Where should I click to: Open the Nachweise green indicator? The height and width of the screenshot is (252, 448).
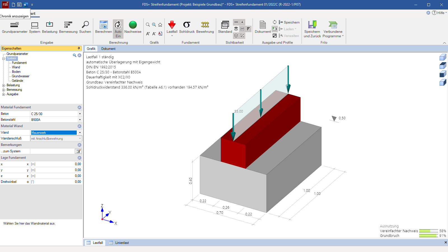(133, 27)
